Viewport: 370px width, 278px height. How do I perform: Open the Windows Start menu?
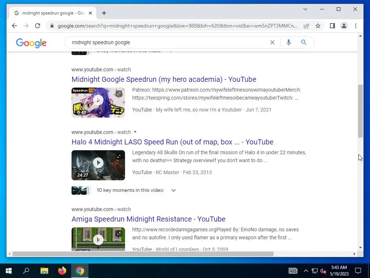click(x=9, y=271)
